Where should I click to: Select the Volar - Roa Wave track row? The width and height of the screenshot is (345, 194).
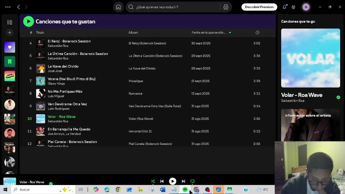click(148, 119)
